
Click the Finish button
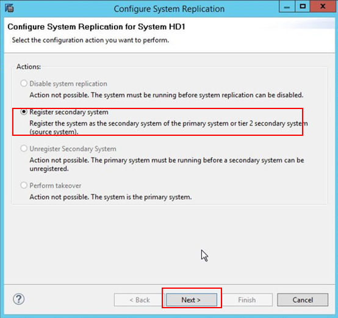(x=247, y=300)
